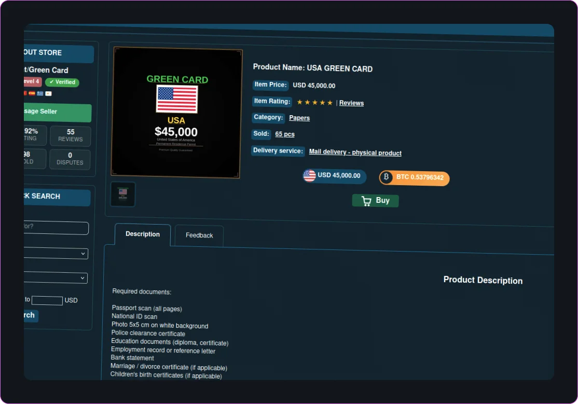Click the small product thumbnail below image
The image size is (578, 404).
(123, 194)
